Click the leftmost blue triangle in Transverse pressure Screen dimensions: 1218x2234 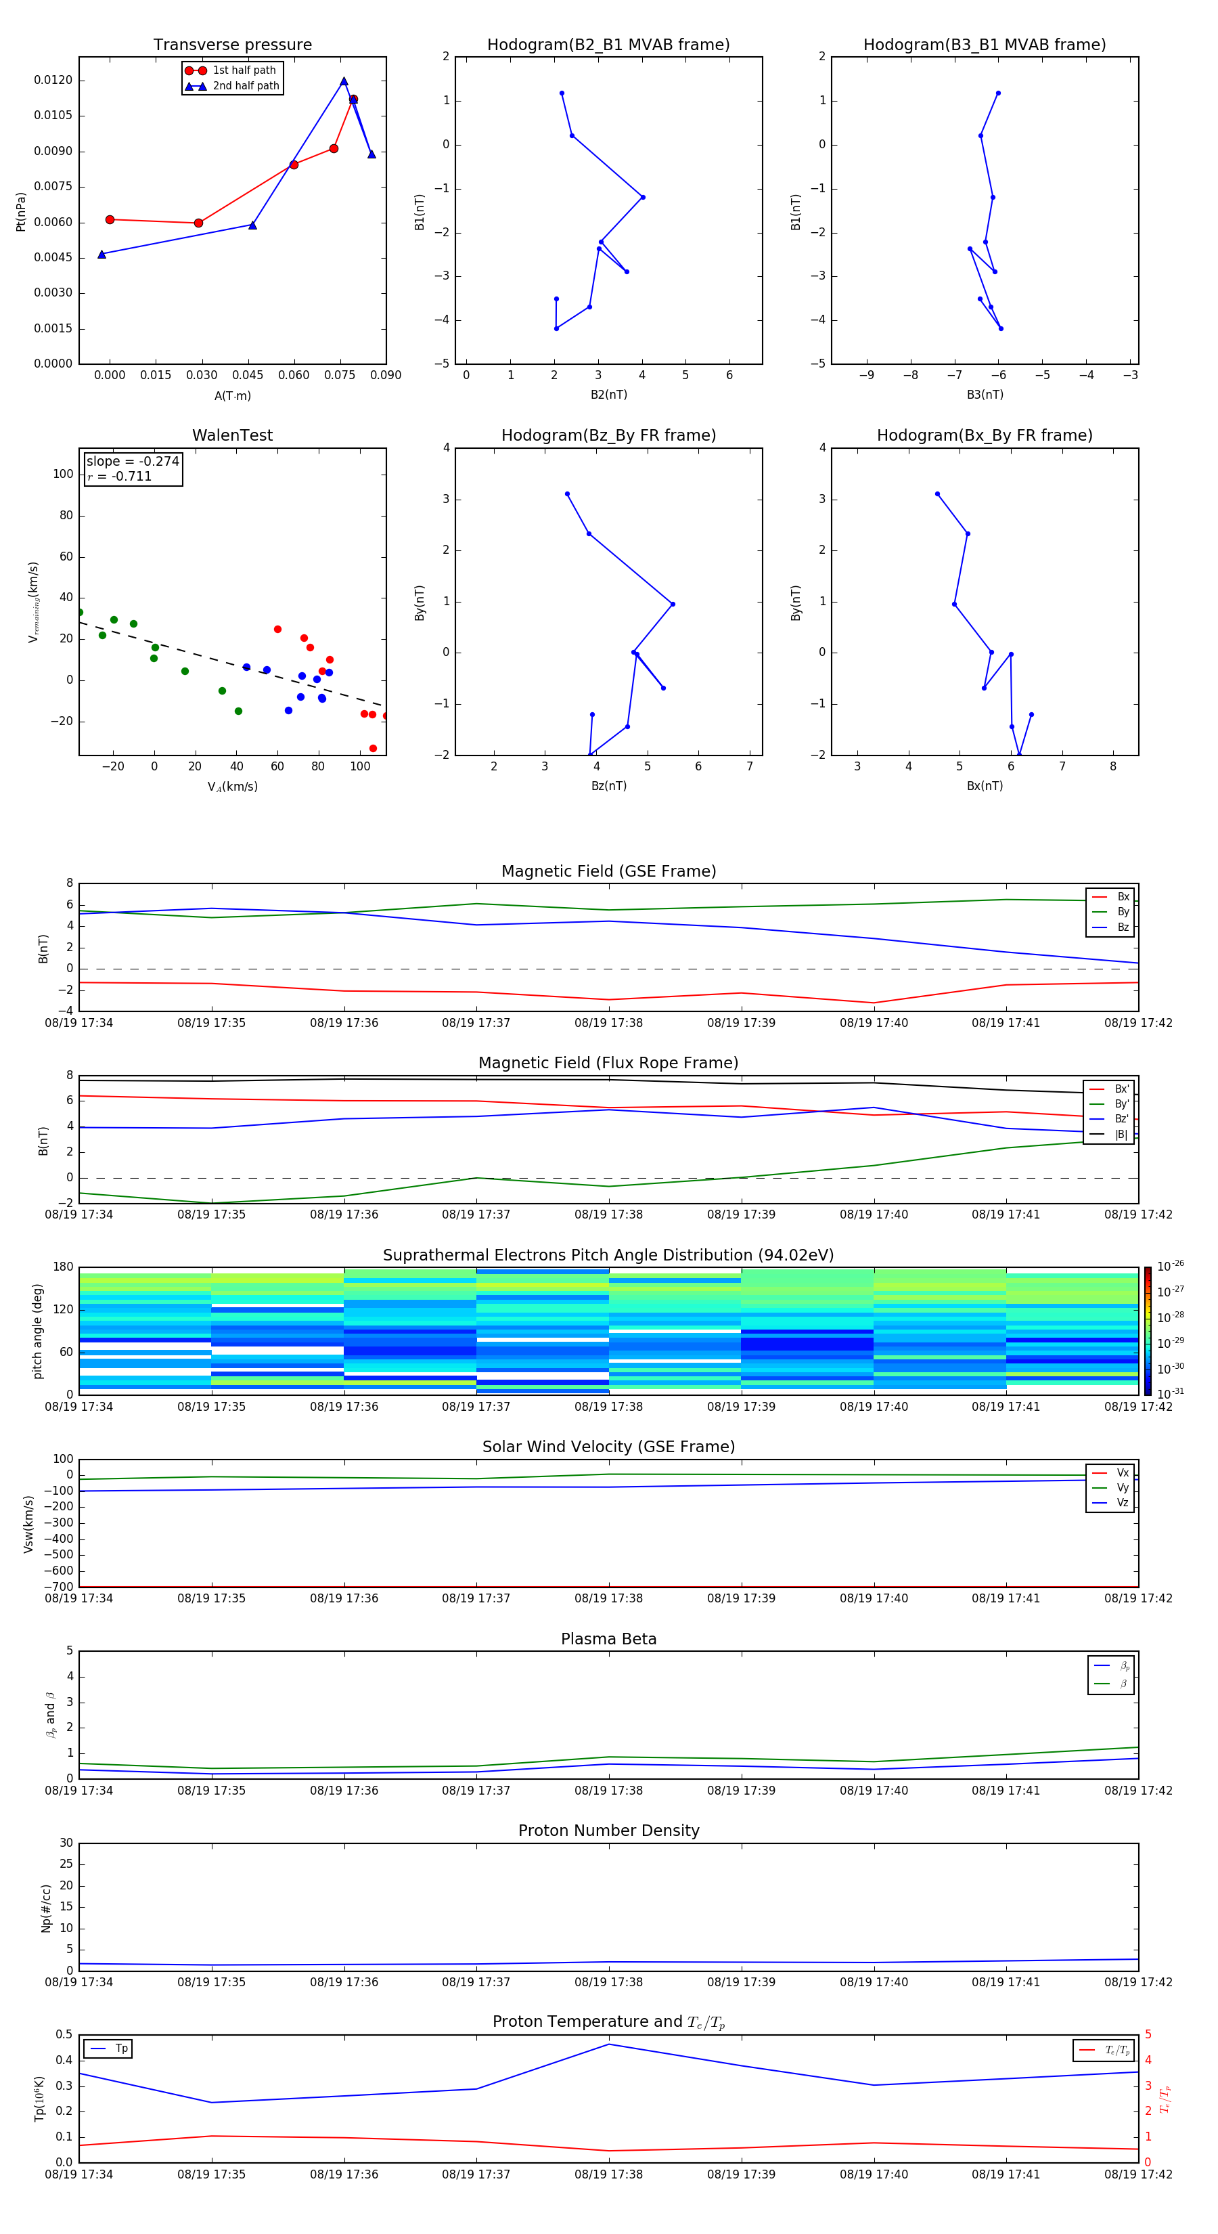click(101, 254)
